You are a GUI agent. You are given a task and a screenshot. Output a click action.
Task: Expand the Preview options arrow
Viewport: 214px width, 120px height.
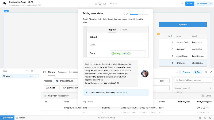(x=211, y=4)
